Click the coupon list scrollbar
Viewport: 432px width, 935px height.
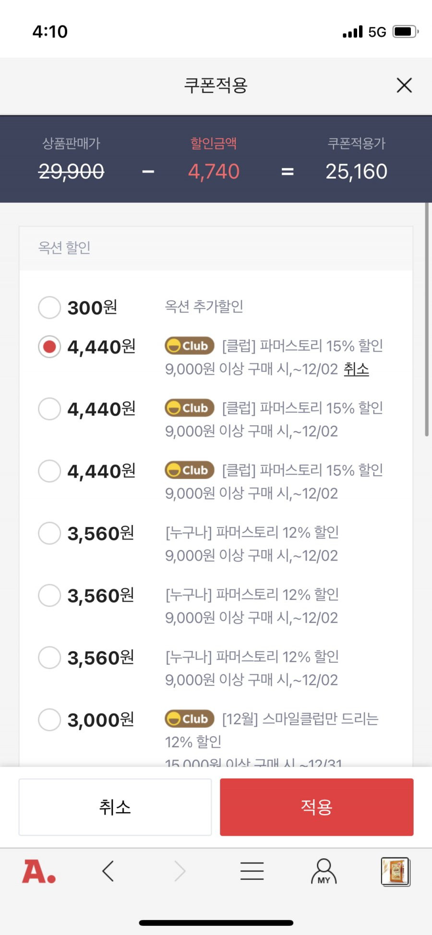click(426, 319)
